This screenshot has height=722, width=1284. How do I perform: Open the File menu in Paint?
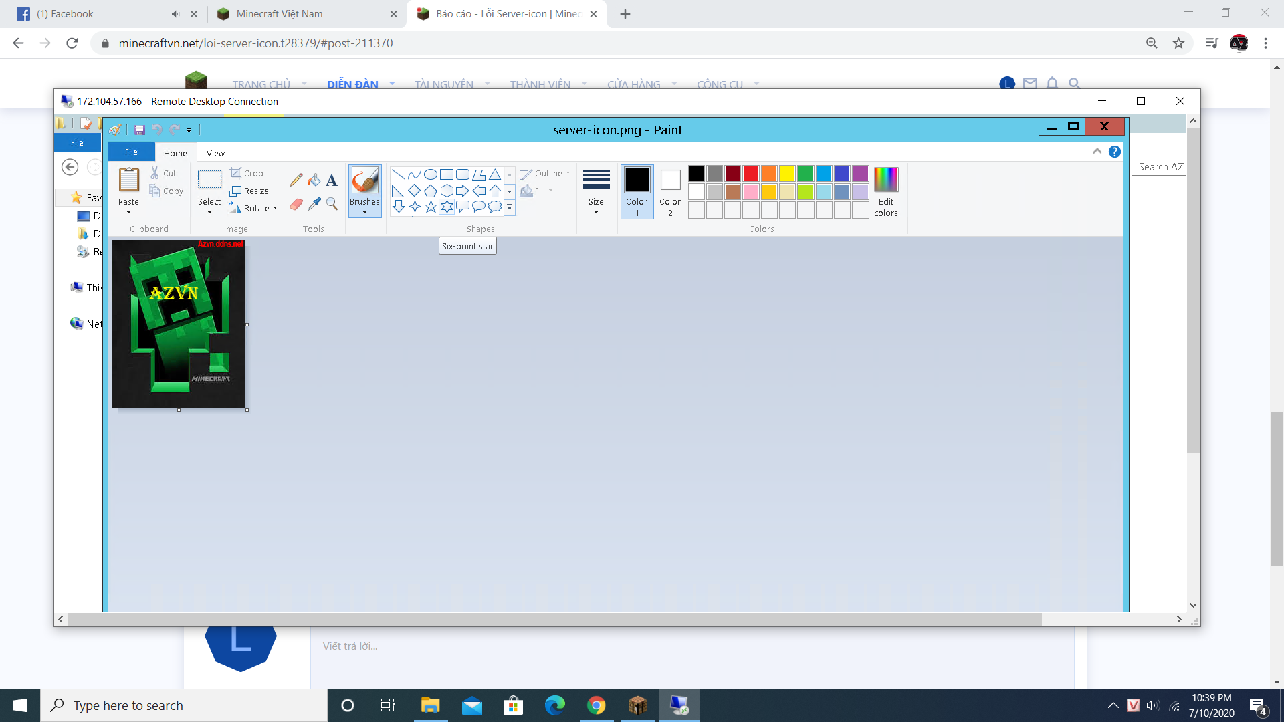tap(131, 152)
